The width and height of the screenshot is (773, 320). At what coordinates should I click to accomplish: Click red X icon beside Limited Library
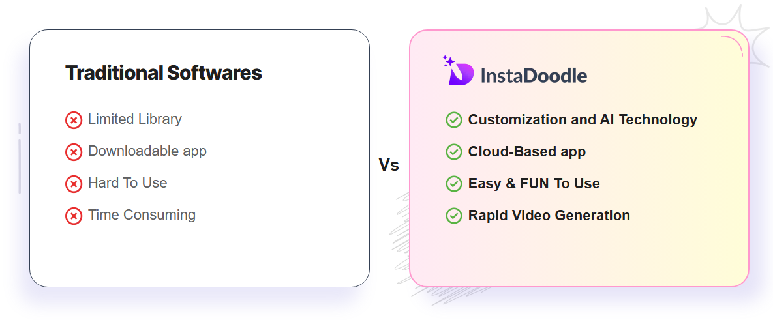pyautogui.click(x=74, y=120)
